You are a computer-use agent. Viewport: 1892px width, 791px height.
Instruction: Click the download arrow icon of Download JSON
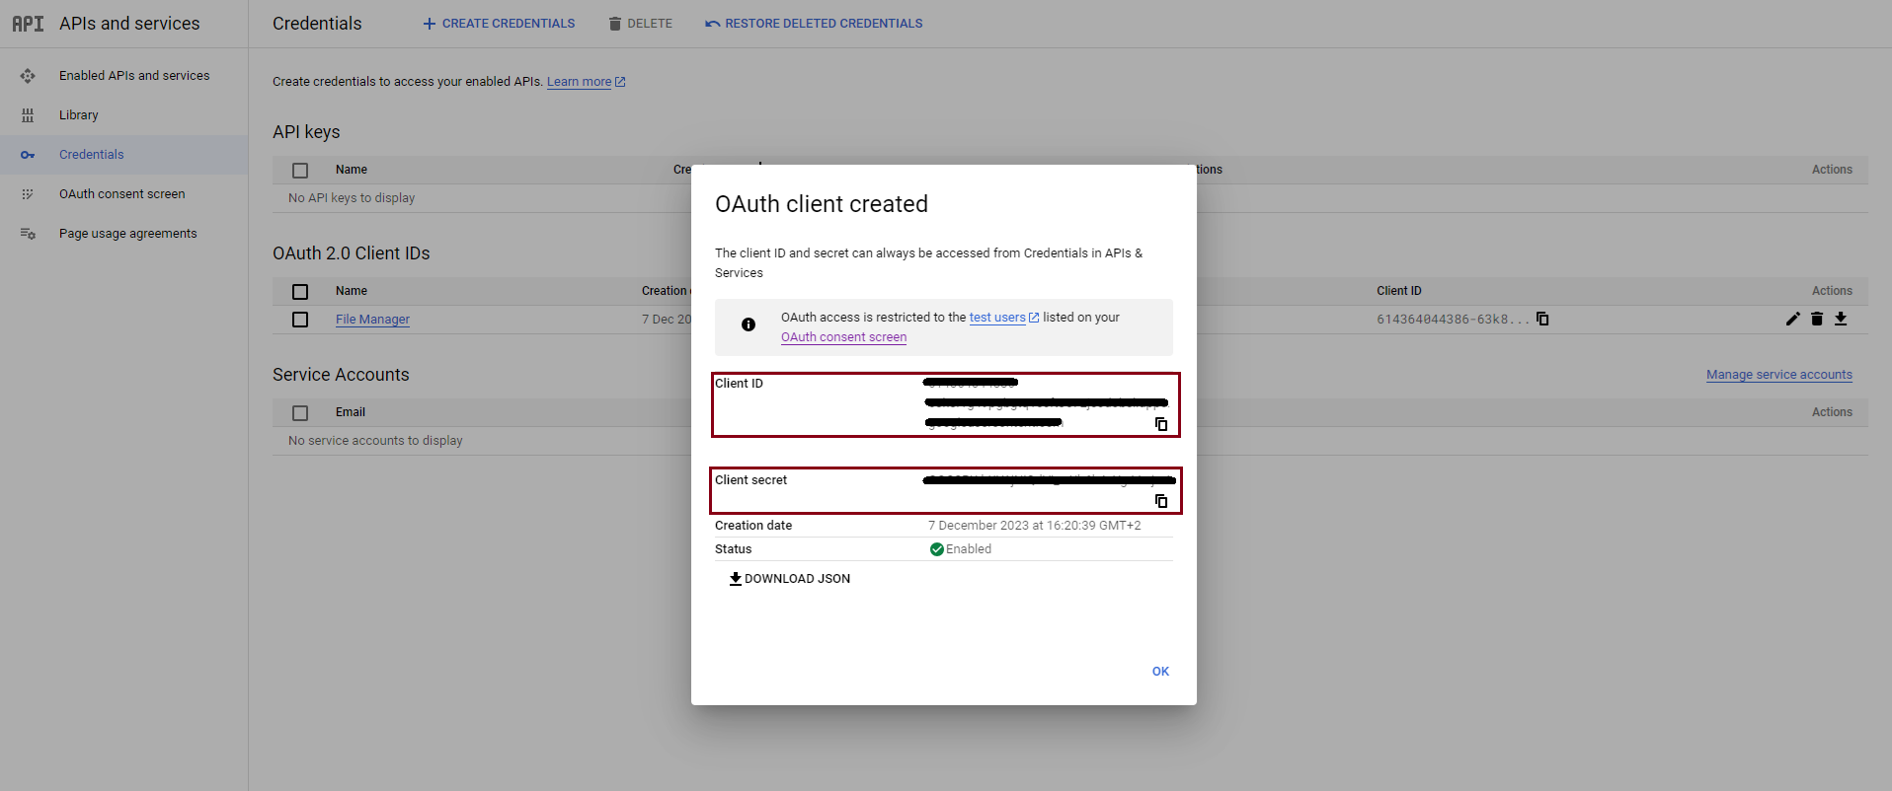click(736, 579)
